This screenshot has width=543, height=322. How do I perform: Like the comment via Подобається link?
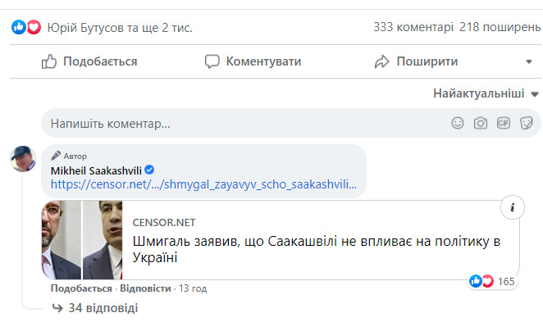[x=81, y=288]
